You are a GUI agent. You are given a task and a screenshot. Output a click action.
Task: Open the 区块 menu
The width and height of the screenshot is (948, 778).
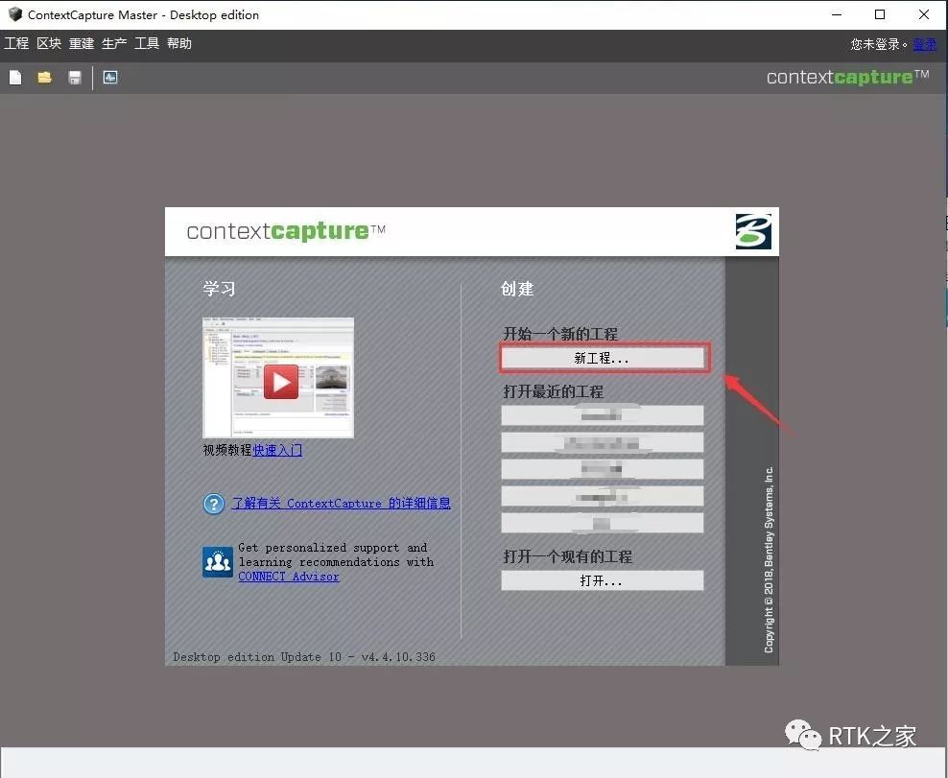49,43
